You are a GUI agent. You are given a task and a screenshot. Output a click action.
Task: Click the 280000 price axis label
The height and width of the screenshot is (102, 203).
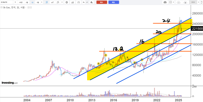pos(198,13)
